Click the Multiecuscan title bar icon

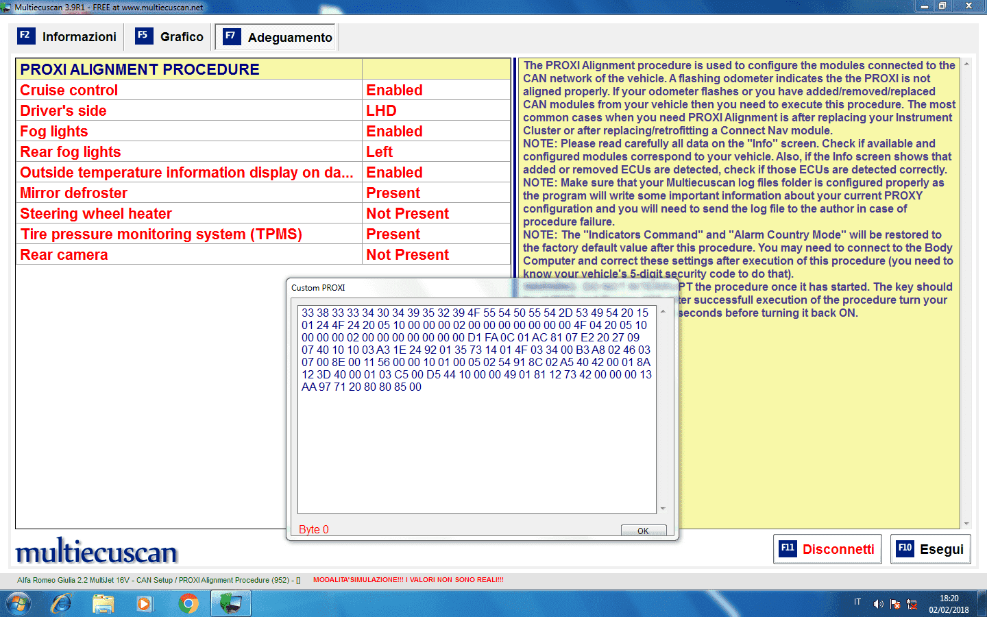coord(6,7)
